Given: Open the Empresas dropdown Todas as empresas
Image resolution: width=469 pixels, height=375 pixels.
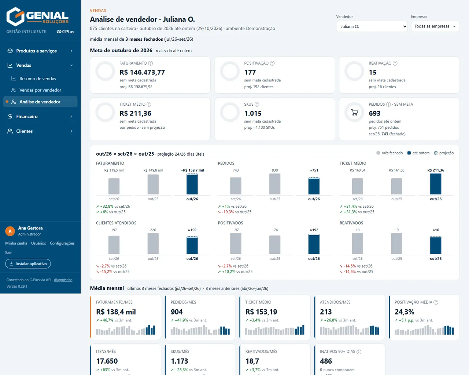Looking at the screenshot, I should pos(435,26).
